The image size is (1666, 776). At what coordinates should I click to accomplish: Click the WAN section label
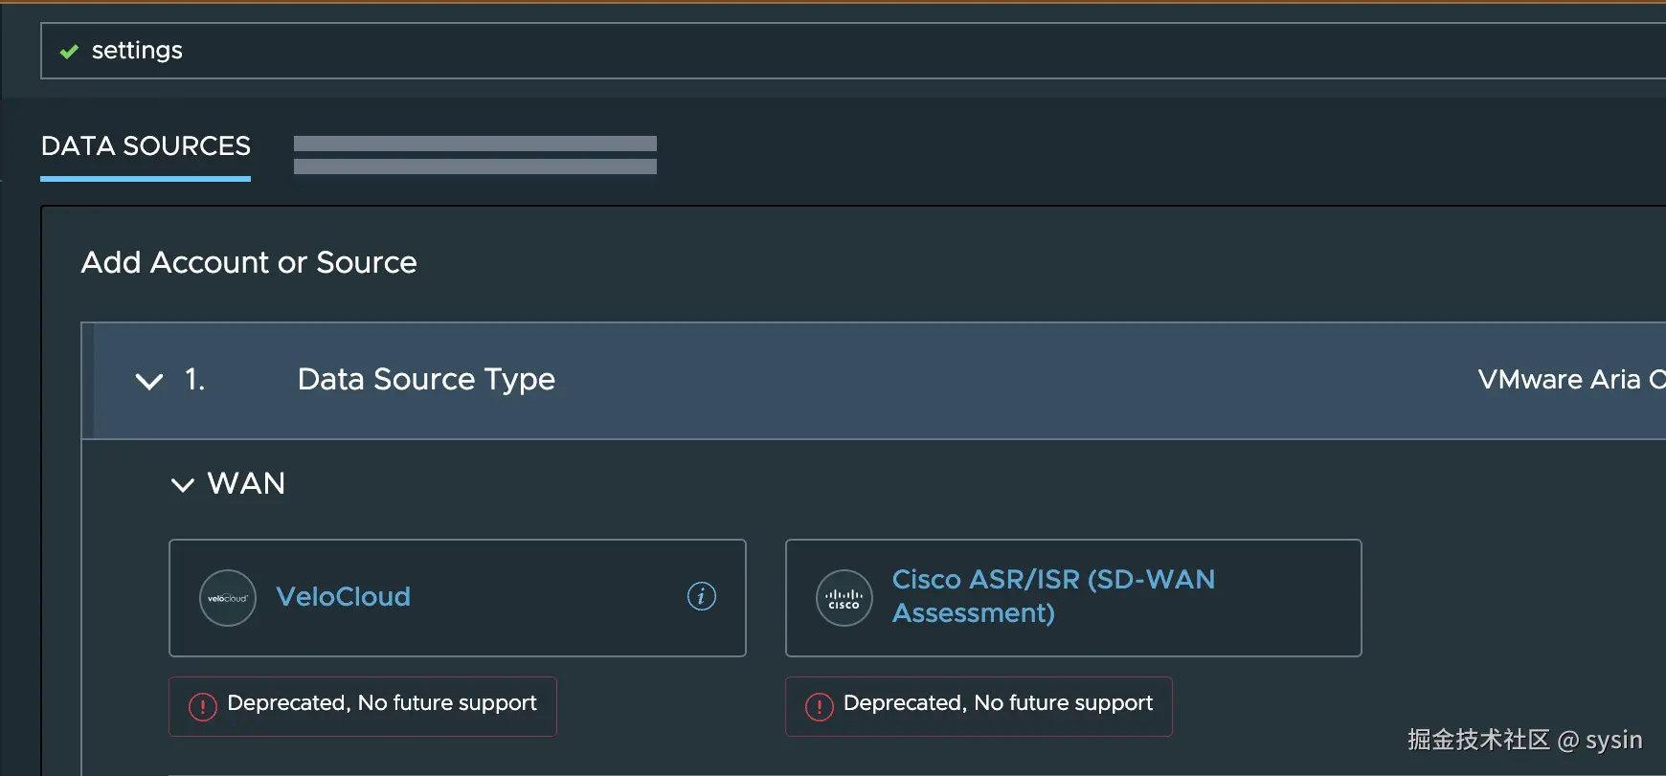click(246, 483)
